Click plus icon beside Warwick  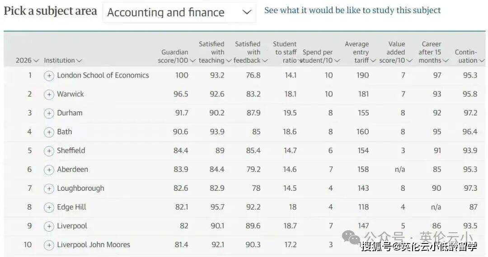49,95
